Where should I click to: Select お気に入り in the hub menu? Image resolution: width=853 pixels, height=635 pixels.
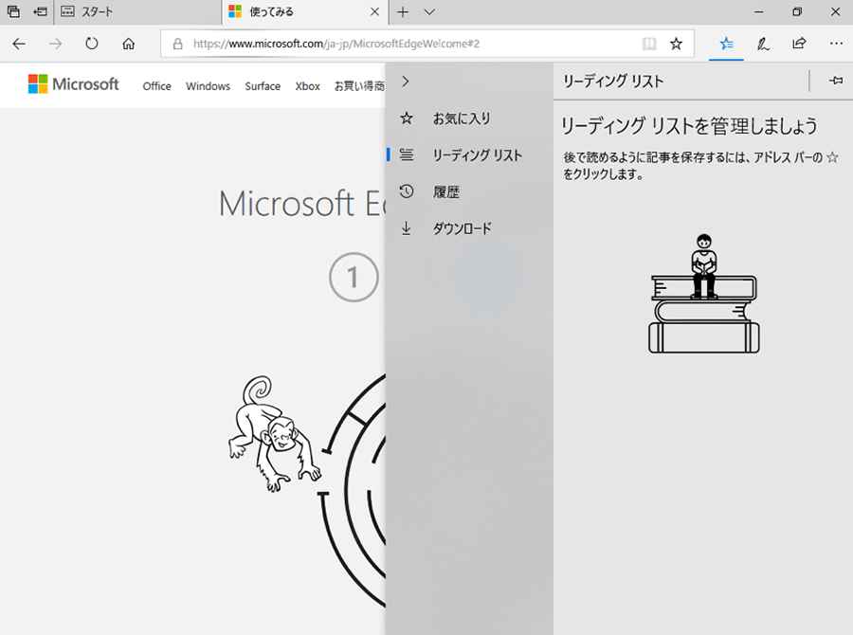click(469, 118)
